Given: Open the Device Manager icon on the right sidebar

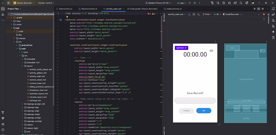Looking at the screenshot, I should pyautogui.click(x=273, y=20).
